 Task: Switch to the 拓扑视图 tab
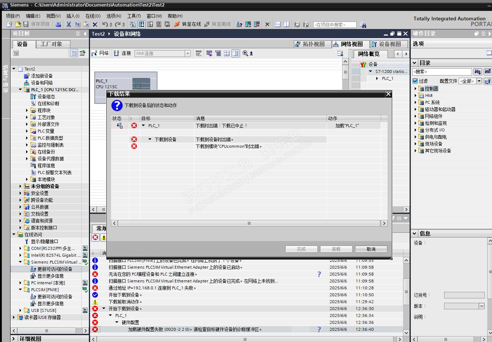click(x=312, y=44)
